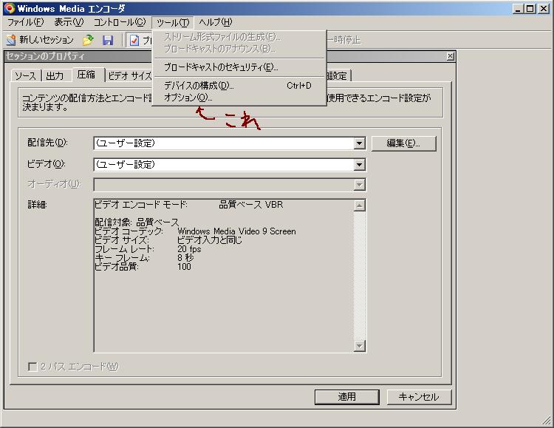
Task: Close the セッションのプロパティ panel
Action: click(x=450, y=57)
